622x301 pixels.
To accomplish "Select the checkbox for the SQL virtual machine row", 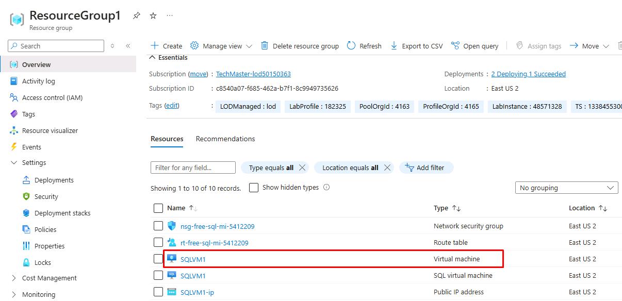I will [158, 275].
